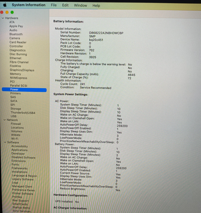Select Fibre Channel in the sidebar

pos(19,62)
